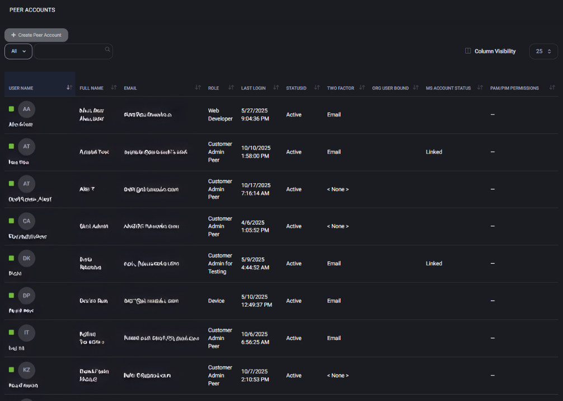Sort by Email column arrow icon

click(x=198, y=87)
